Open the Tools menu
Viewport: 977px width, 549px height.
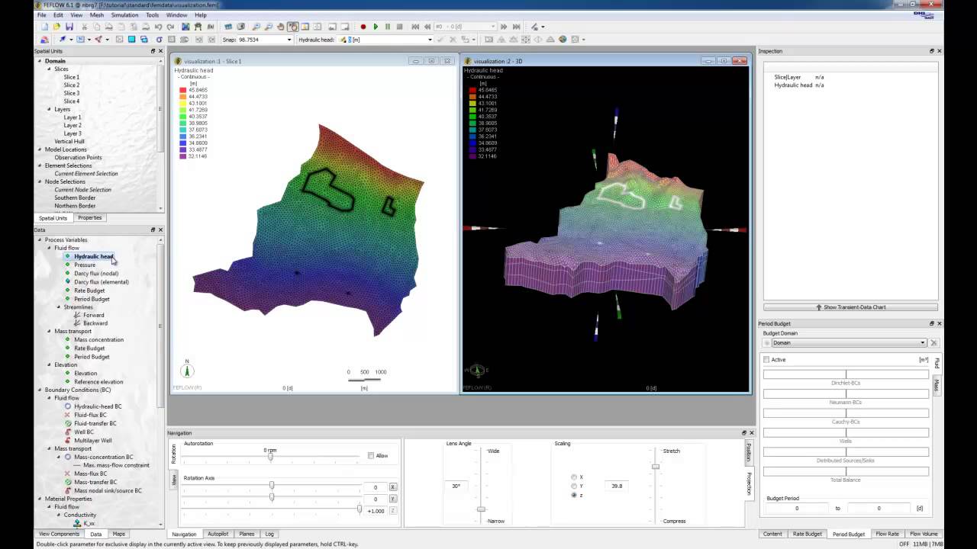coord(153,15)
